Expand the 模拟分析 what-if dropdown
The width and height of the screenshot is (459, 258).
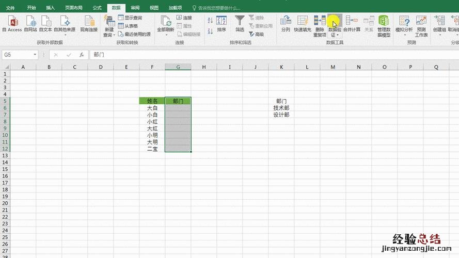click(x=404, y=35)
